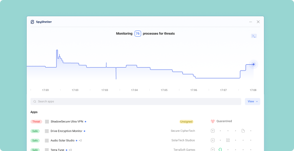The height and width of the screenshot is (151, 294).
Task: Click the Unsigned label badge
Action: [x=186, y=121]
